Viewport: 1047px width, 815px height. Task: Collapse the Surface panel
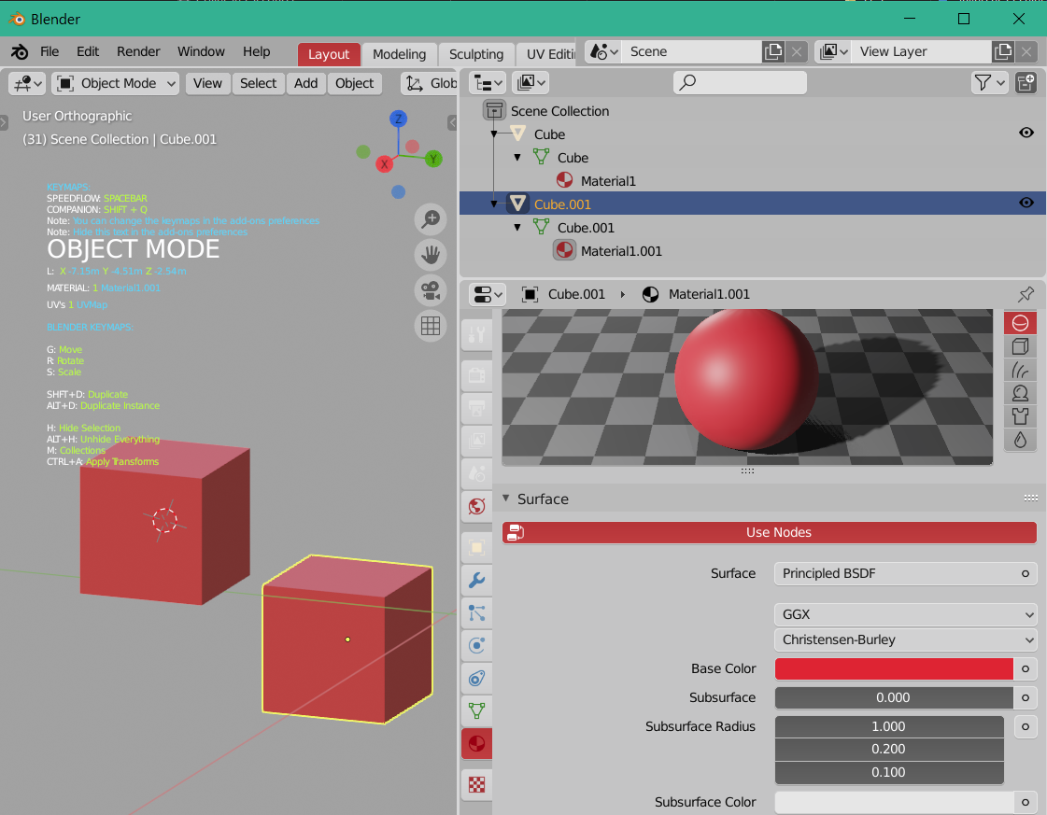506,499
